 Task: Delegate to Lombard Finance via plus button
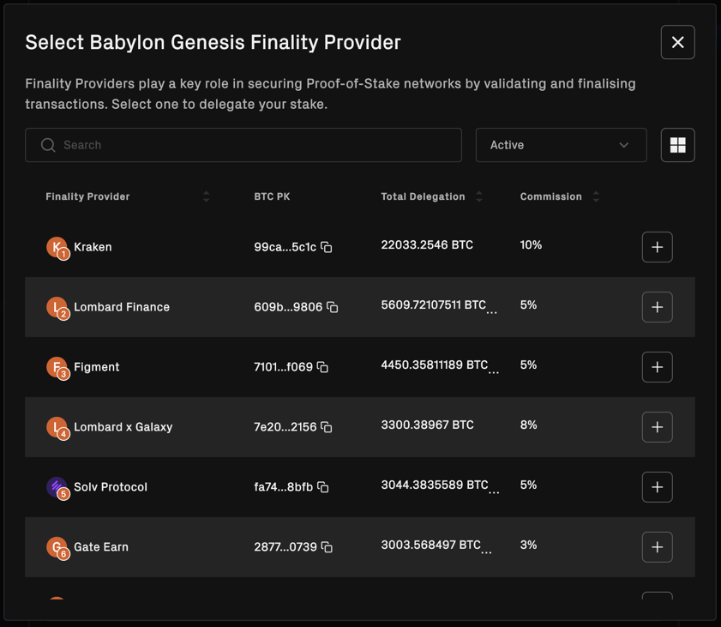(x=657, y=307)
